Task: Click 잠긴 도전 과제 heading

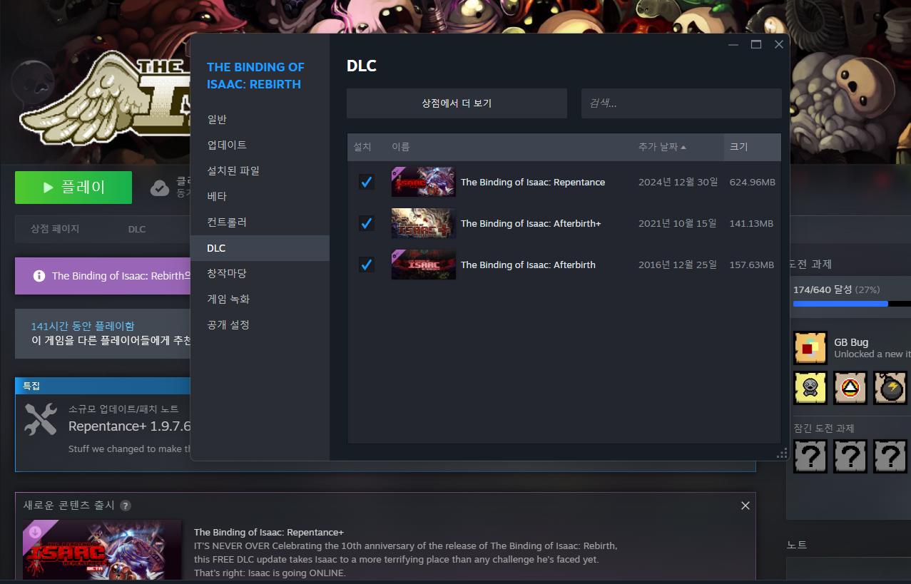Action: [x=823, y=429]
